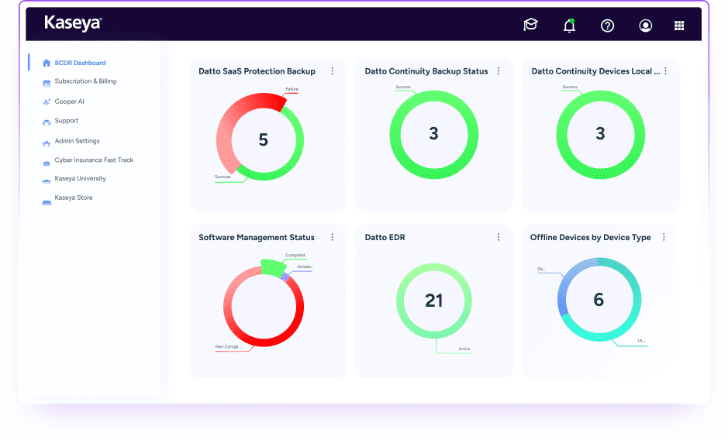Click Success label on Continuity Backup Status
Viewport: 728px width, 440px height.
pyautogui.click(x=403, y=87)
